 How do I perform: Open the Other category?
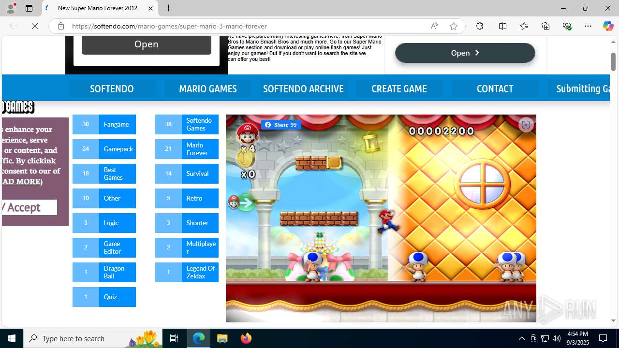104,198
